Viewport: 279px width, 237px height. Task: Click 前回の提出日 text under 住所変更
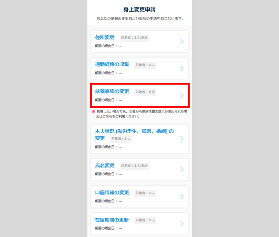(x=108, y=46)
